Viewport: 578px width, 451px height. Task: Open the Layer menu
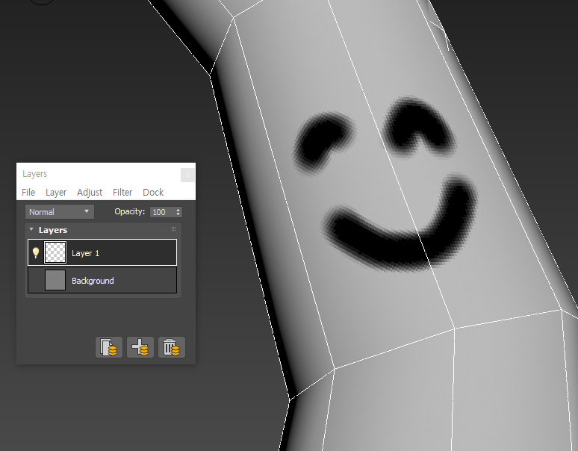click(x=56, y=193)
